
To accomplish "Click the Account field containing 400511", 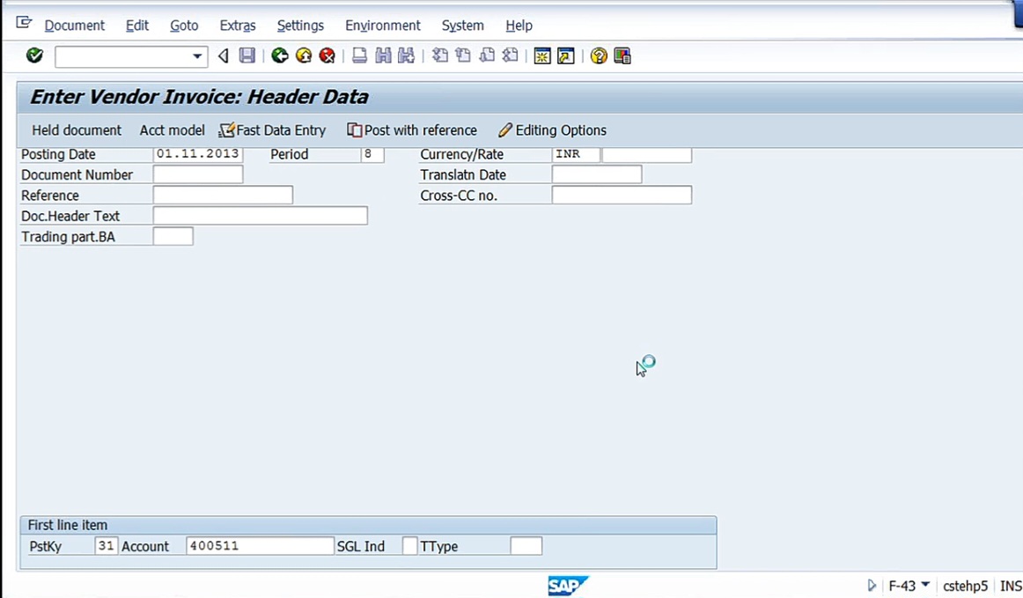I will (260, 546).
